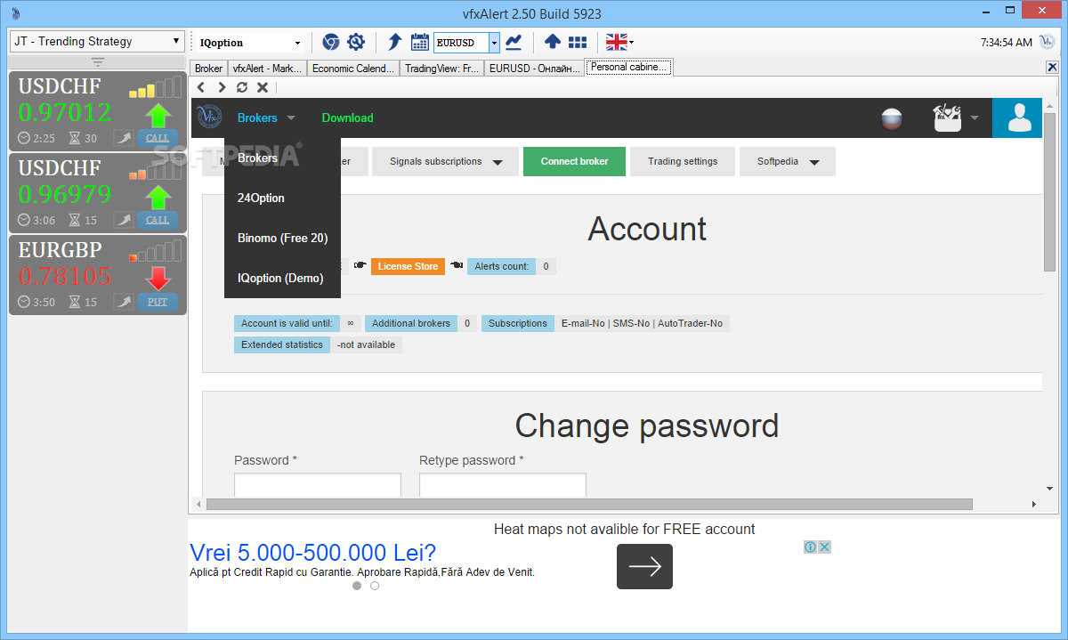The image size is (1068, 640).
Task: Switch layout with the grid tiles icon
Action: tap(578, 42)
